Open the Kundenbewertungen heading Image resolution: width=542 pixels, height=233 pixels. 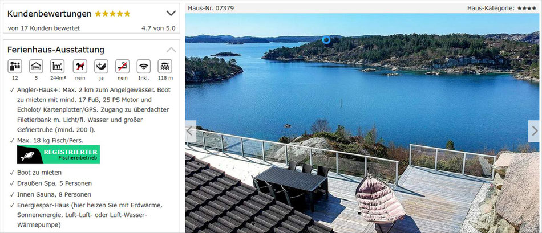[50, 14]
